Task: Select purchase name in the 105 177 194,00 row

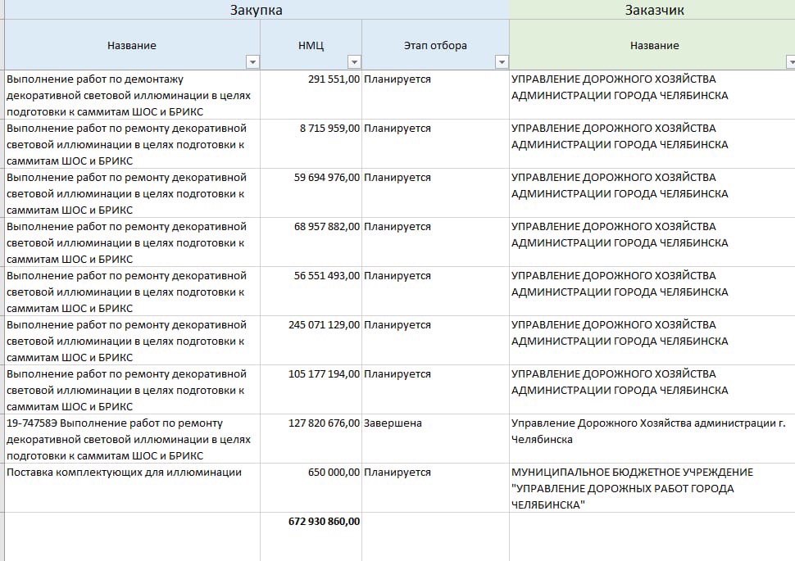Action: pyautogui.click(x=132, y=390)
